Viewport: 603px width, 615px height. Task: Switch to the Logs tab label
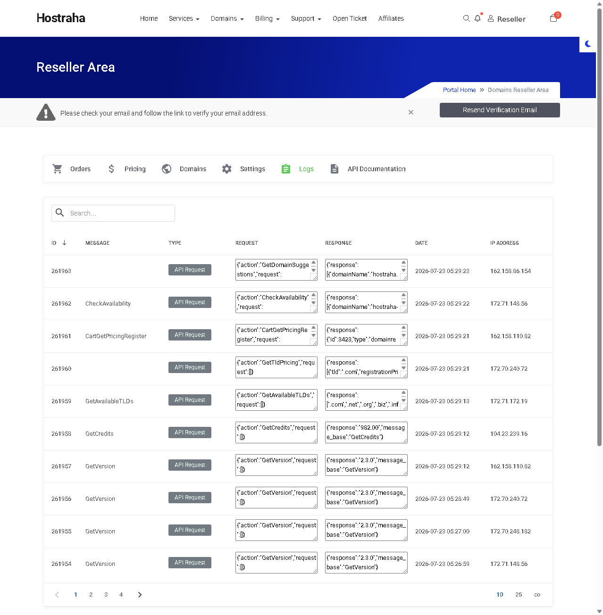click(306, 169)
